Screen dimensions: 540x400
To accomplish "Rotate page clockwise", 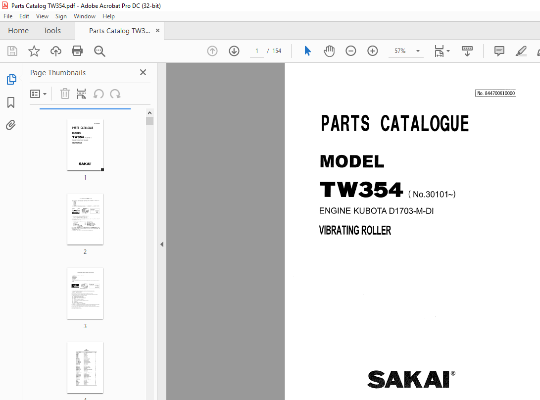I will [115, 94].
